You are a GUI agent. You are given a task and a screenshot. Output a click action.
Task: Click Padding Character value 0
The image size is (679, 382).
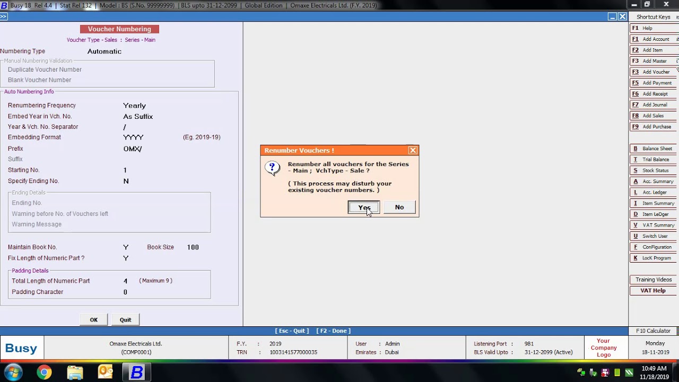[125, 292]
